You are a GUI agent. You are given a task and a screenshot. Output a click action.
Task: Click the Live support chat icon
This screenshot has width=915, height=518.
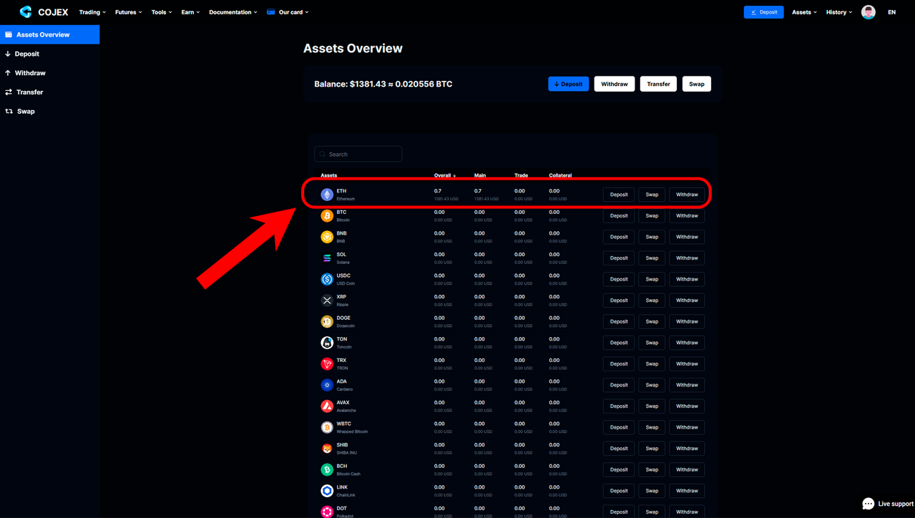[868, 504]
